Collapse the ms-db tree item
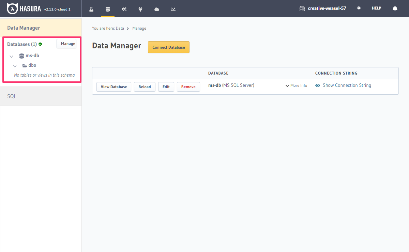 click(11, 56)
